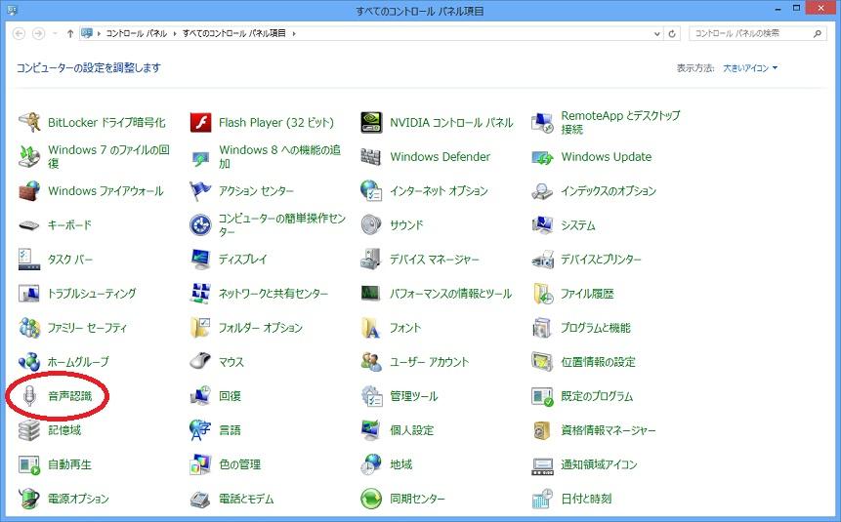841x522 pixels.
Task: Open the インデックスのオプション link
Action: click(609, 191)
